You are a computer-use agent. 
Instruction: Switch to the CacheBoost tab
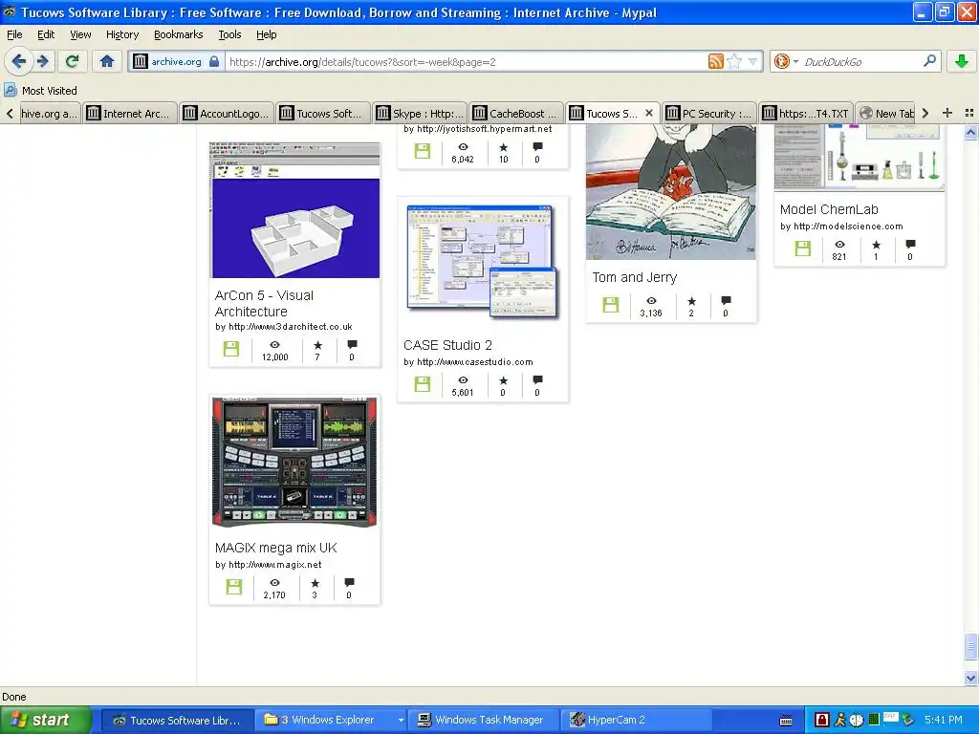coord(515,113)
